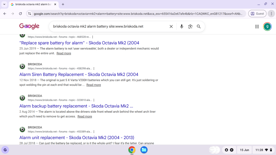The image size is (276, 155).
Task: Open options for 458298 result
Action: click(94, 68)
